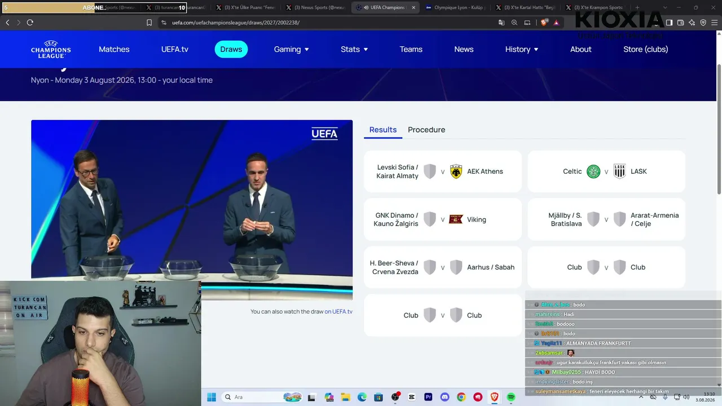Close the UEFA Champions browser tab

pyautogui.click(x=413, y=7)
